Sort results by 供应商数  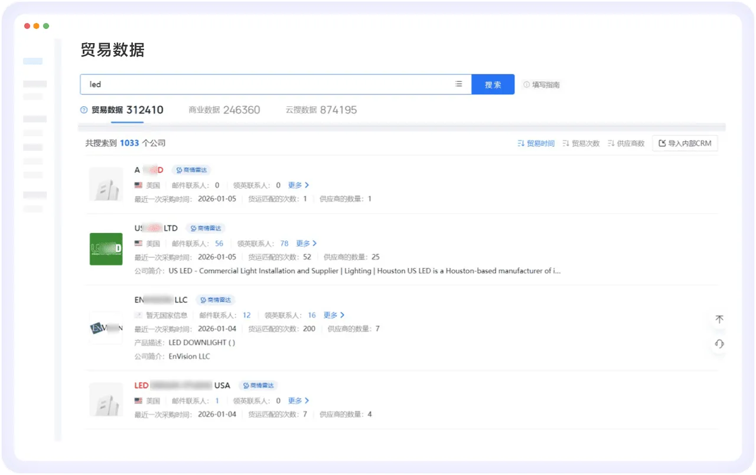(x=626, y=143)
